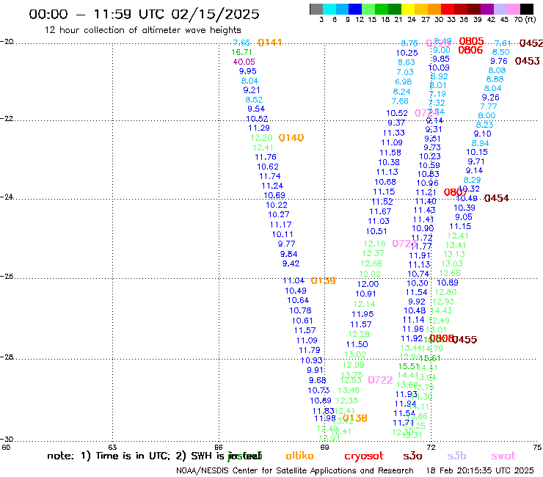Viewport: 543px width, 477px height.
Task: Click the wave height reading 6.98
Action: 404,81
